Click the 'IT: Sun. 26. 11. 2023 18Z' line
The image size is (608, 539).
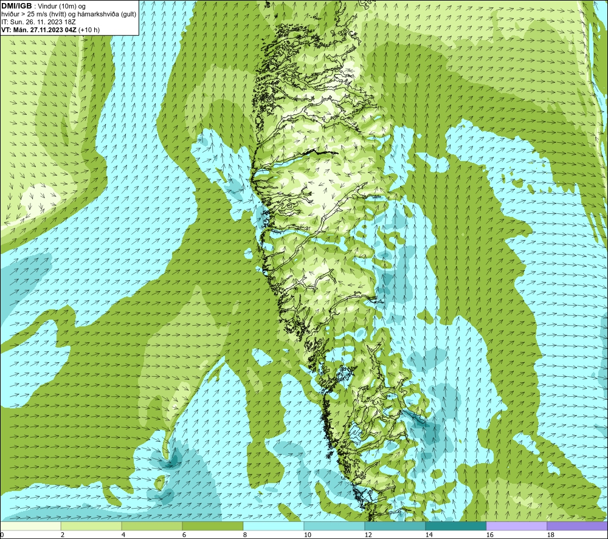tap(38, 22)
